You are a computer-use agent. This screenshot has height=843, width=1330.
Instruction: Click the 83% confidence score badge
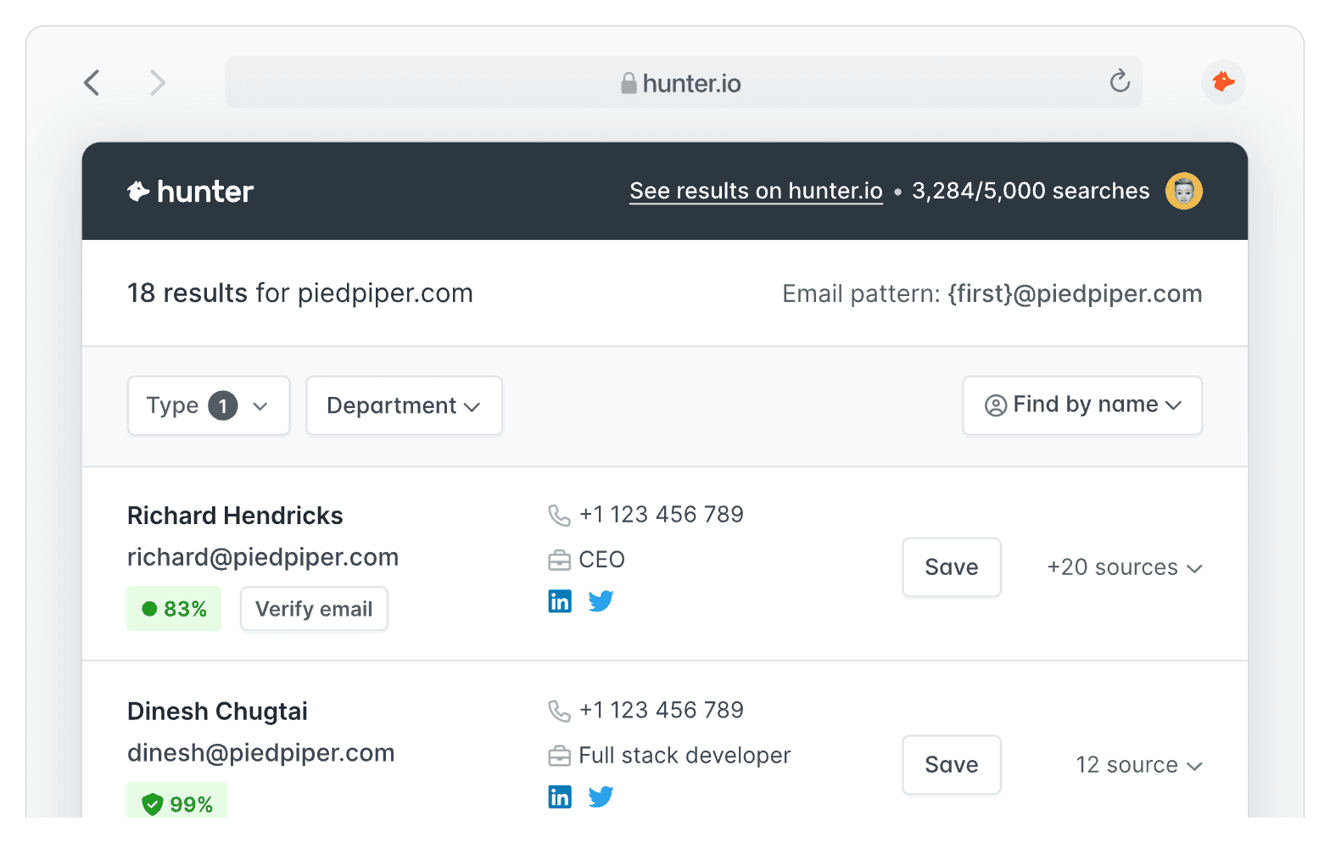(x=174, y=609)
